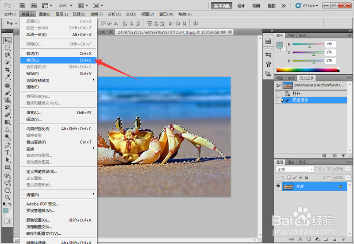Screen dimensions: 354x244
Task: Select the Gradient tool
Action: pos(8,122)
